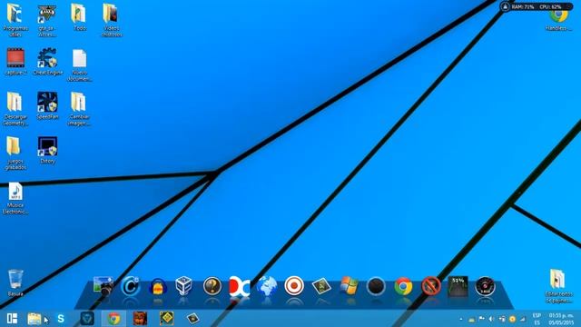The height and width of the screenshot is (327, 581).
Task: Click the camera photo icon in the dock
Action: click(103, 286)
